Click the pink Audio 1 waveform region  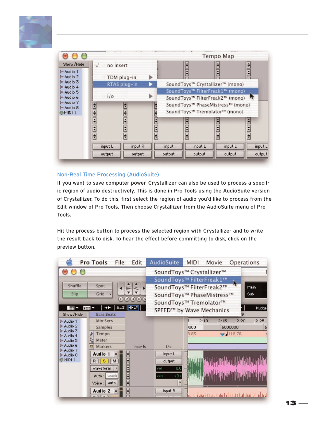click(235, 369)
